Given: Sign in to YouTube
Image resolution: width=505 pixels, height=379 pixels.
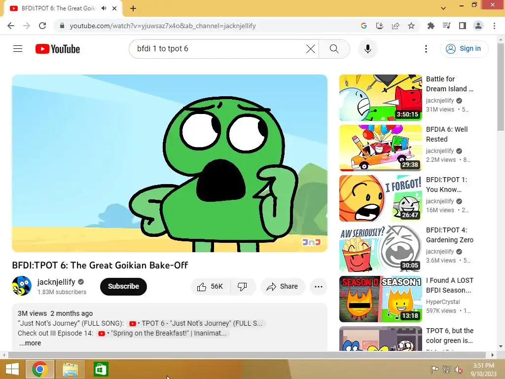Looking at the screenshot, I should click(464, 49).
